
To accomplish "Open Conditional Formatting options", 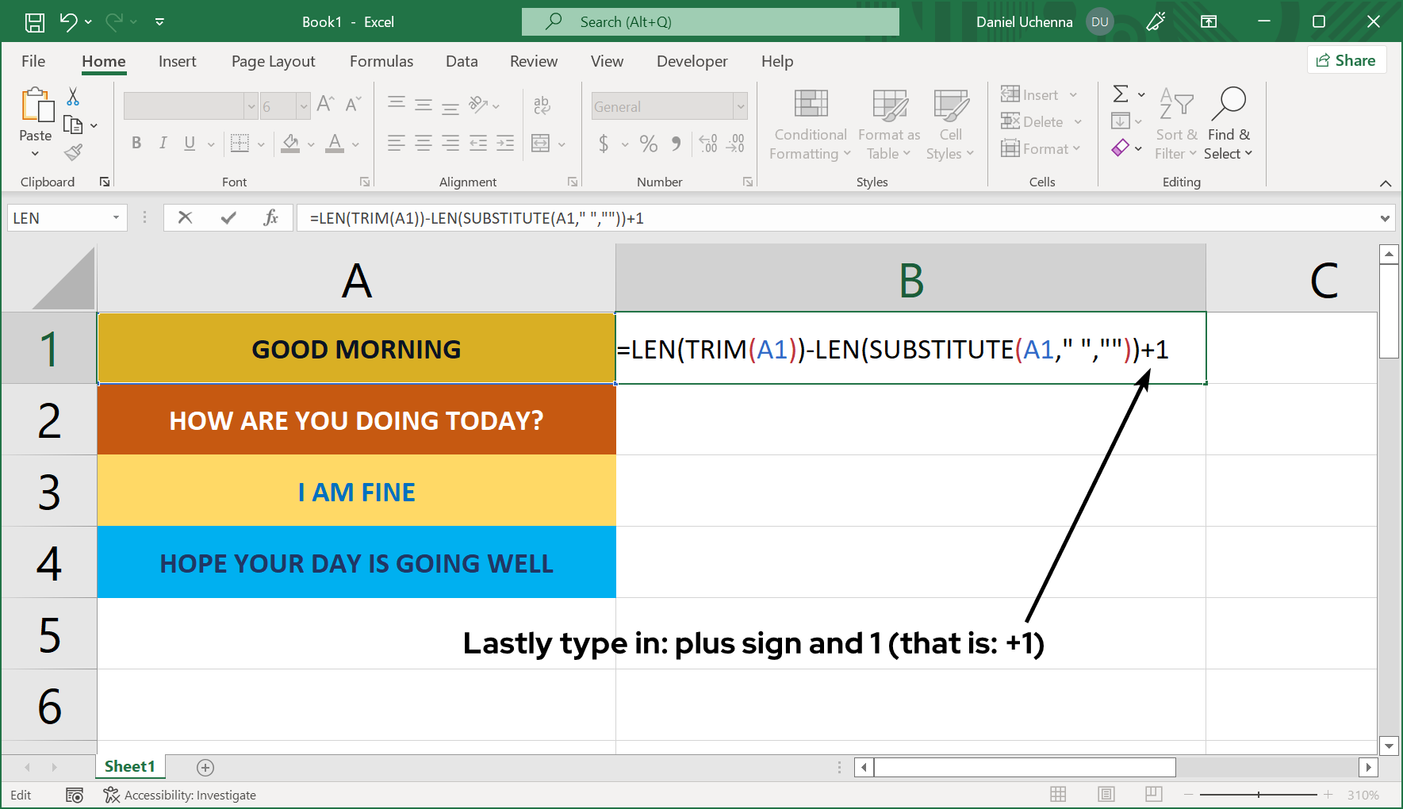I will [x=808, y=125].
